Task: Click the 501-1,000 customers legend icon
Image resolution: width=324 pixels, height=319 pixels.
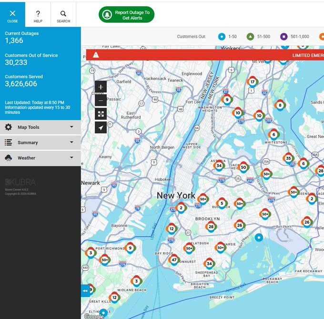Action: [x=283, y=37]
